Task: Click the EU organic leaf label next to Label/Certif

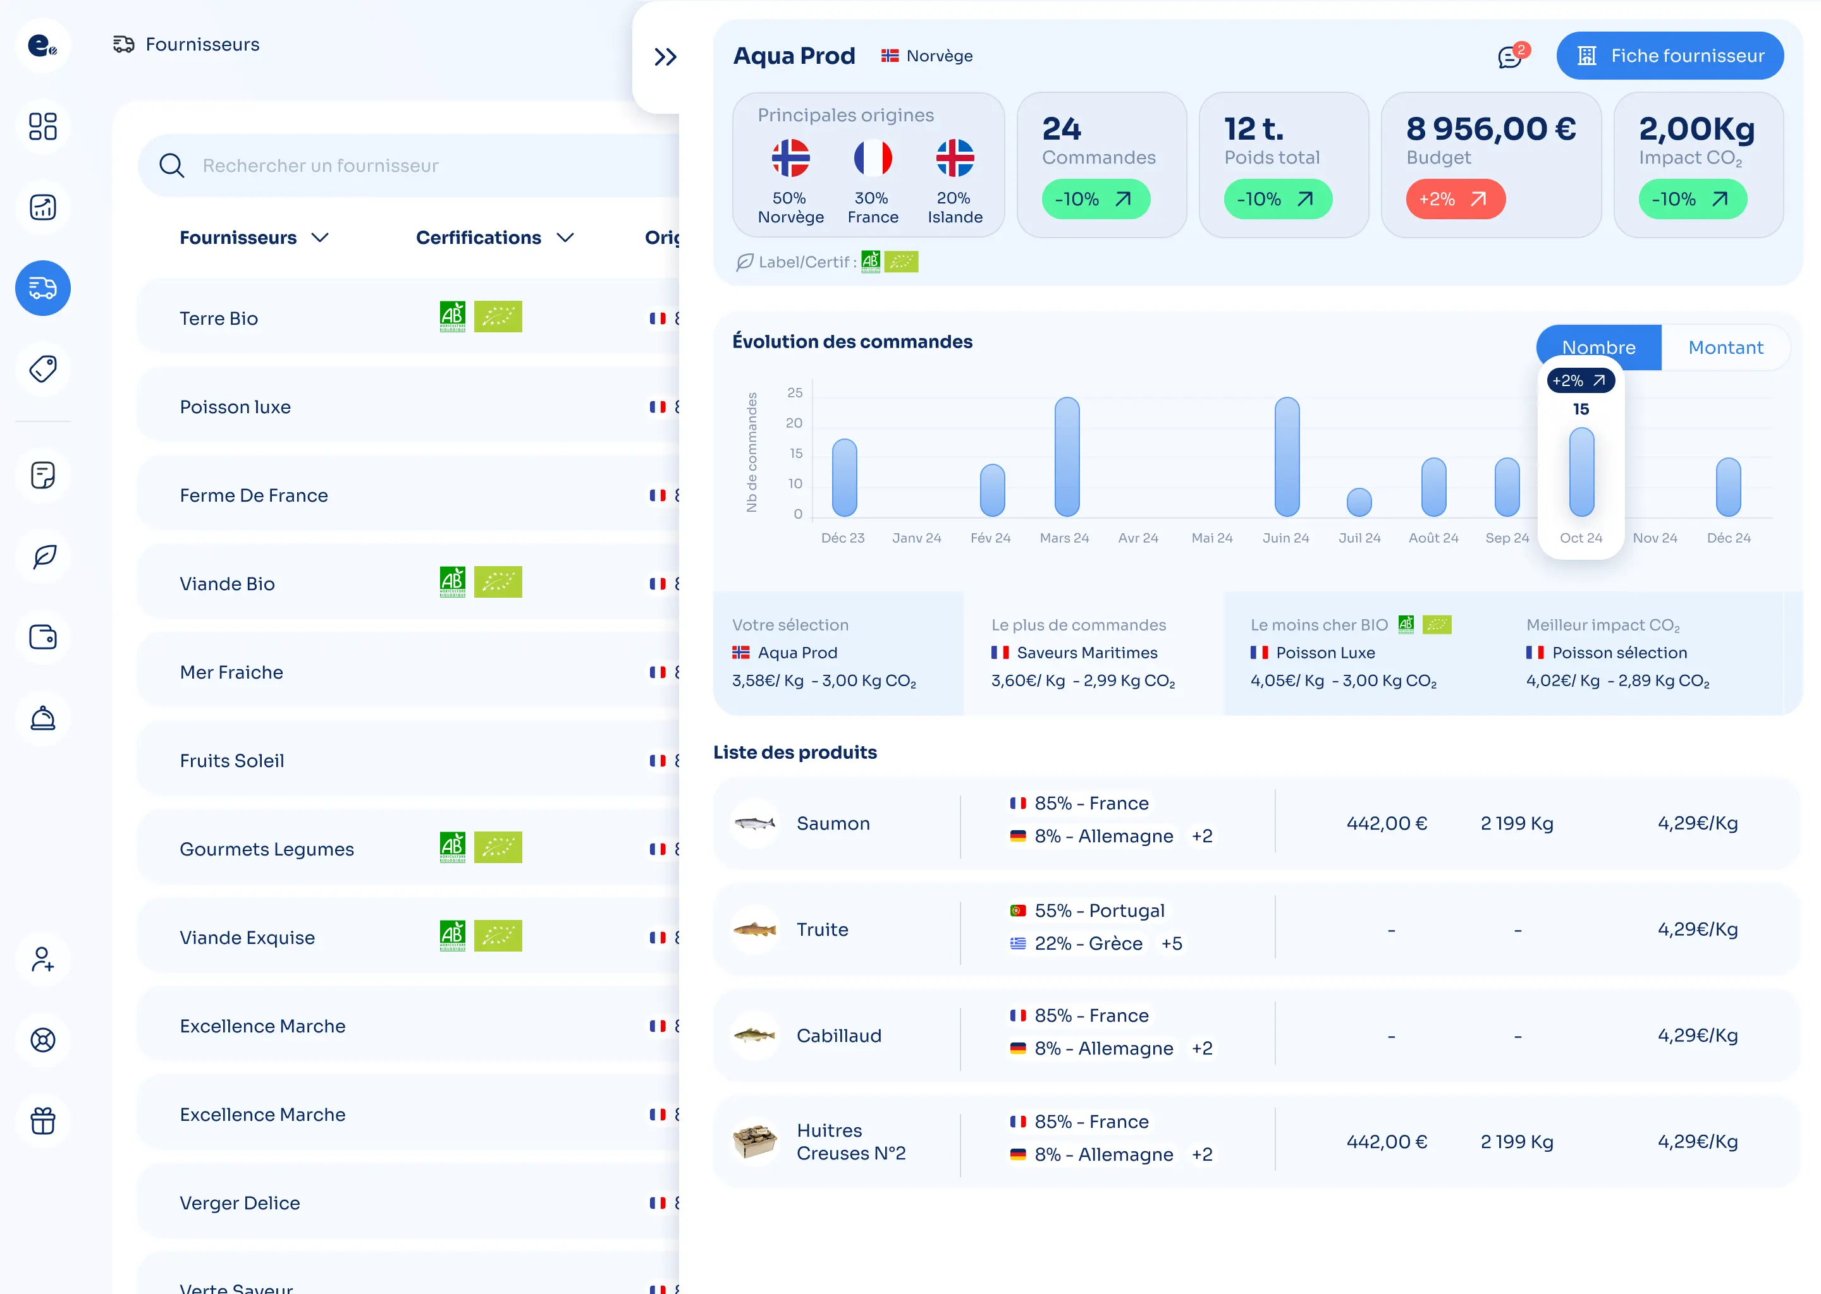Action: [x=901, y=262]
